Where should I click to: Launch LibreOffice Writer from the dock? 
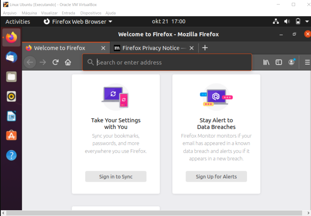click(11, 116)
